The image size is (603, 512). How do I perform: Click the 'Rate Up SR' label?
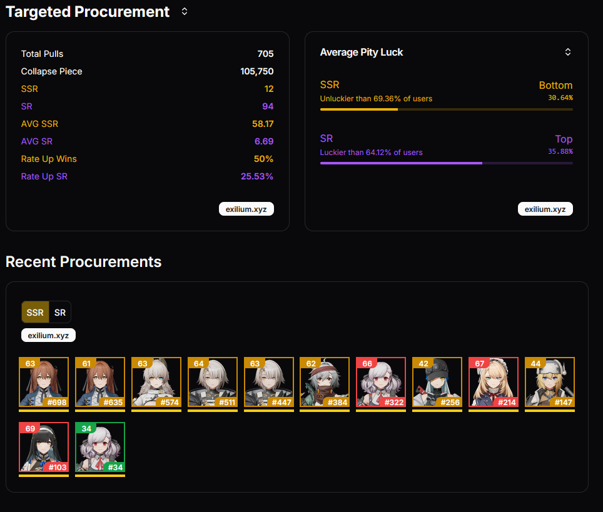[44, 176]
